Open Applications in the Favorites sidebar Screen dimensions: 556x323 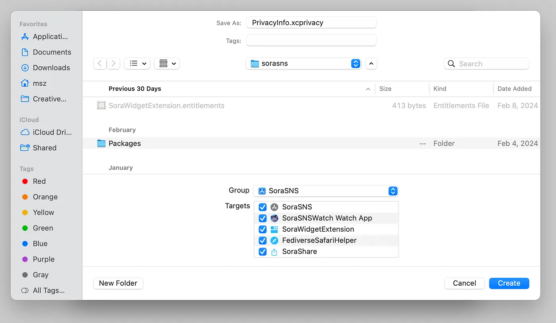tap(44, 37)
